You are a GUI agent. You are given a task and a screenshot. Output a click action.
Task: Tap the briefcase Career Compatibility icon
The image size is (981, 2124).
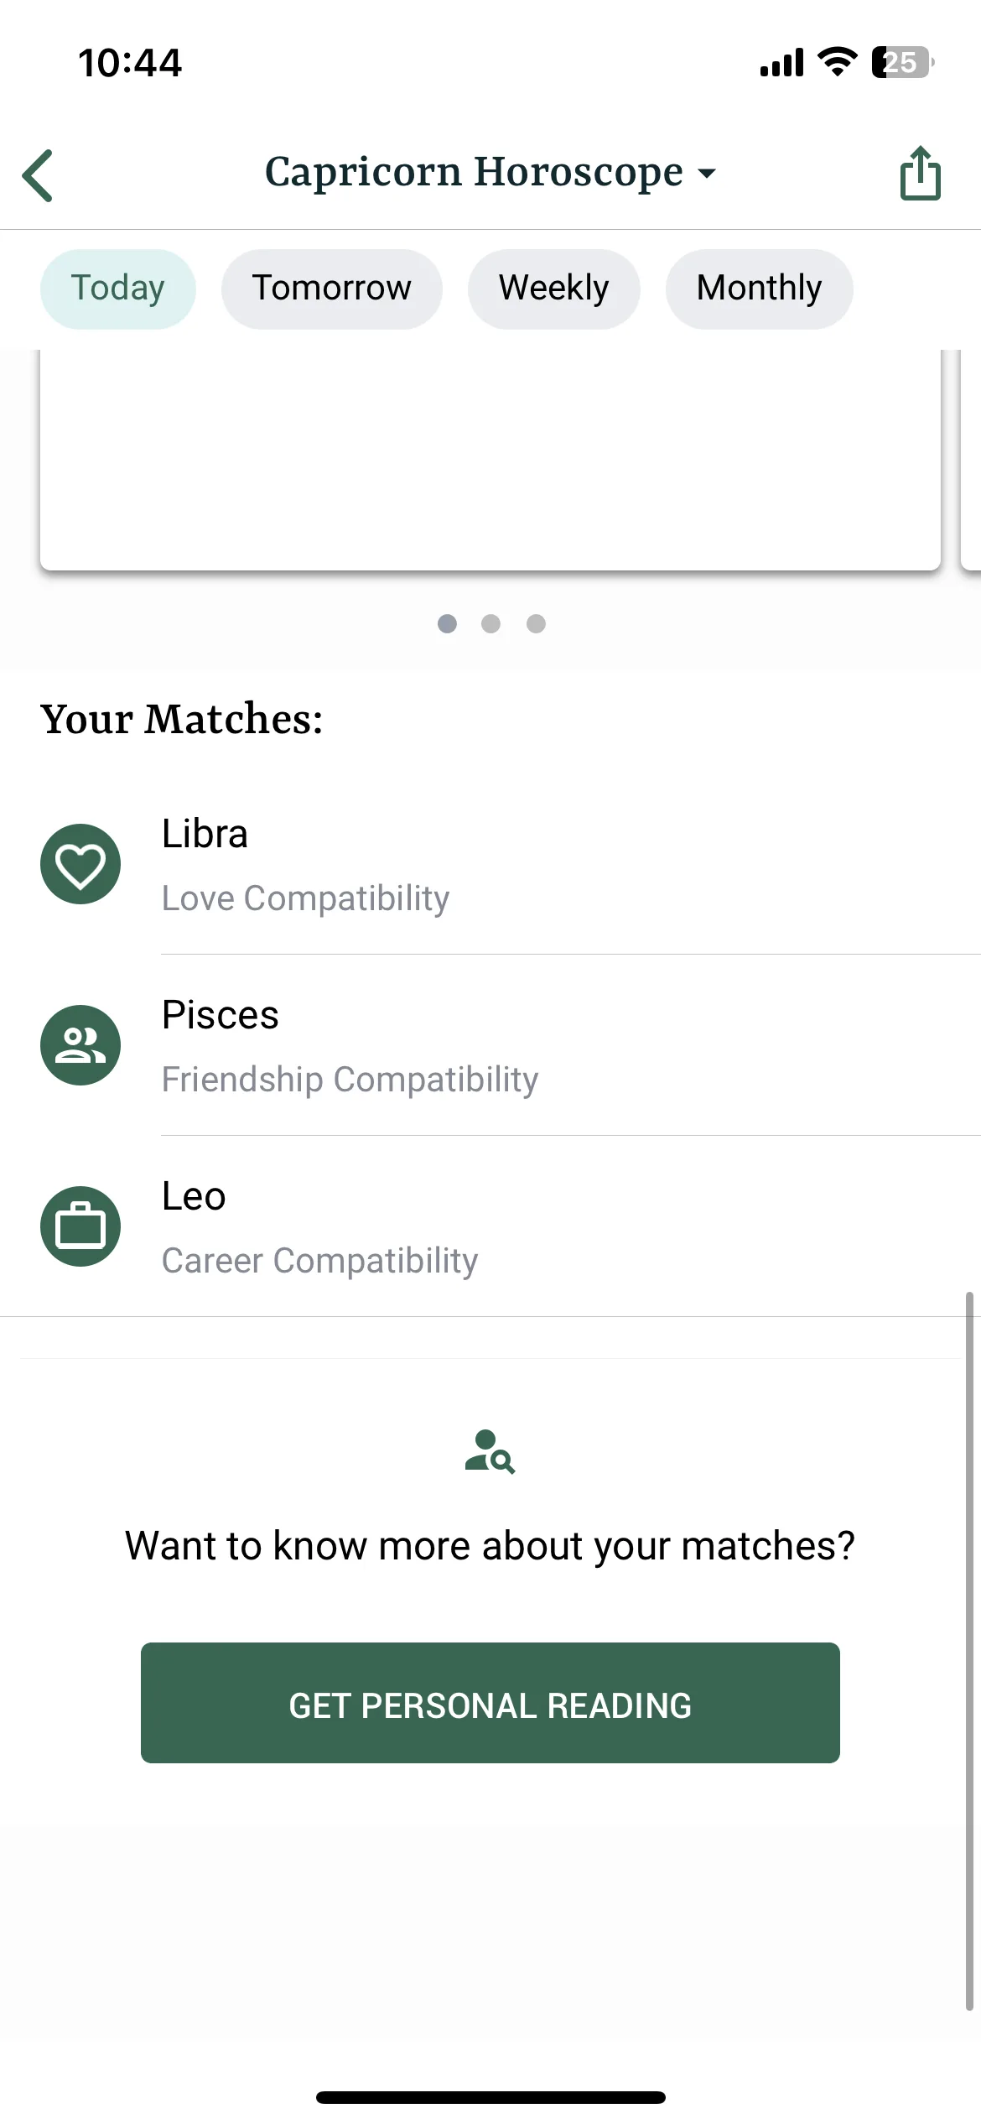tap(80, 1226)
